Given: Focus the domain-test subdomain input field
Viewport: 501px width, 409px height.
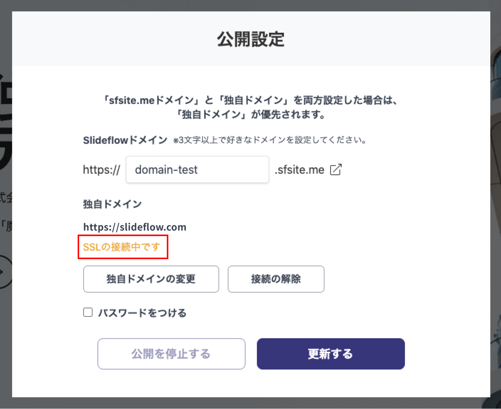Looking at the screenshot, I should pos(197,170).
